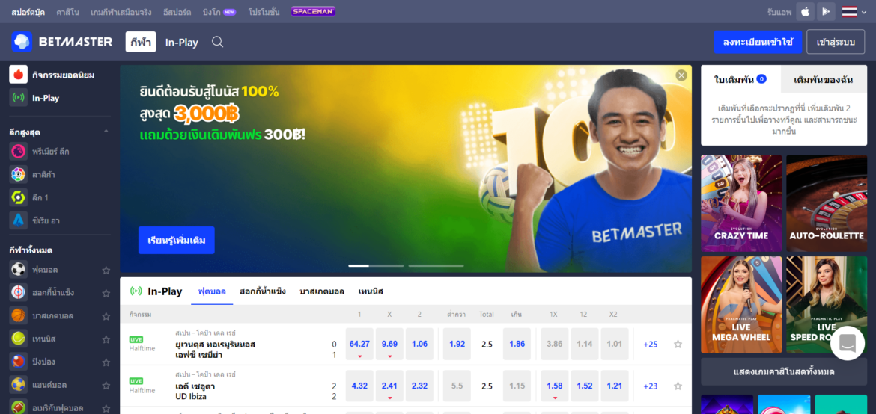Close the welcome bonus banner
This screenshot has width=876, height=414.
point(681,75)
